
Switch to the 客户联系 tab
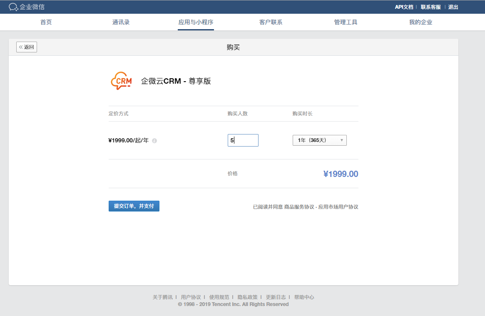pyautogui.click(x=271, y=22)
